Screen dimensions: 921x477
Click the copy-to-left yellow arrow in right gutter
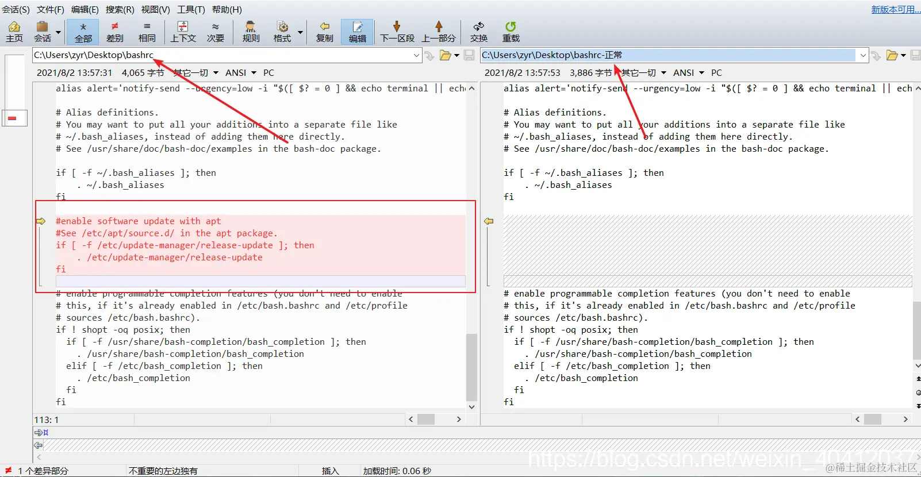coord(489,221)
